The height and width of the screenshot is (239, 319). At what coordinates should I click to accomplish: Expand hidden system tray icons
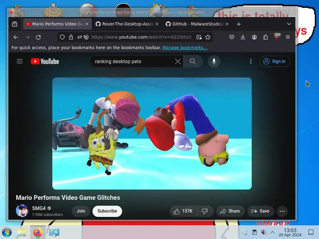tap(273, 232)
